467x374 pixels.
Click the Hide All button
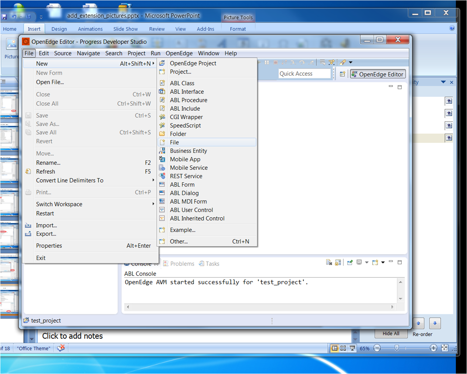point(391,333)
